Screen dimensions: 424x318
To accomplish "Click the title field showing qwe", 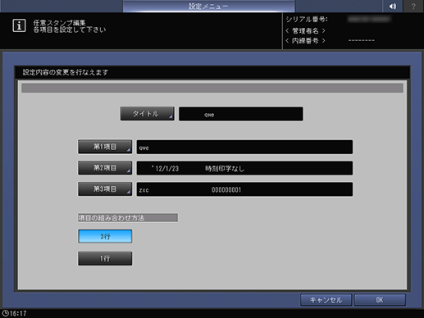I will point(241,114).
